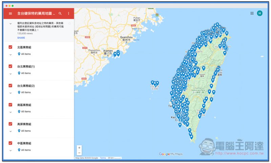Open the Terms link at map bottom

tap(103, 158)
